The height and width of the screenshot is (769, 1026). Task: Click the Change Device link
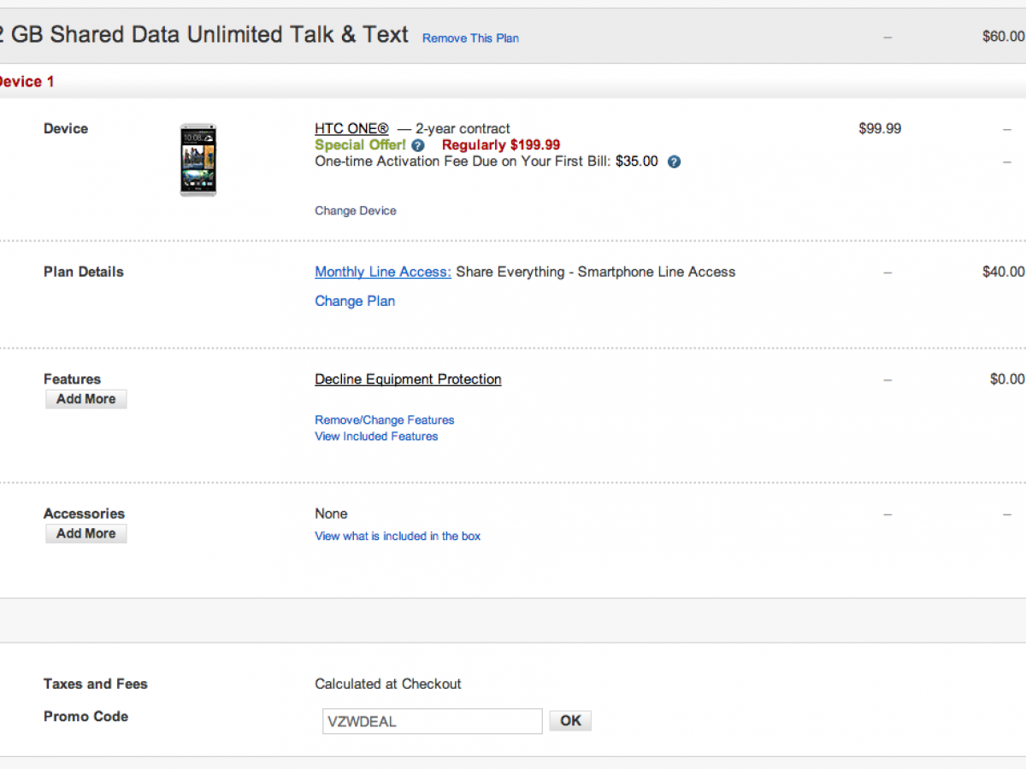click(356, 211)
